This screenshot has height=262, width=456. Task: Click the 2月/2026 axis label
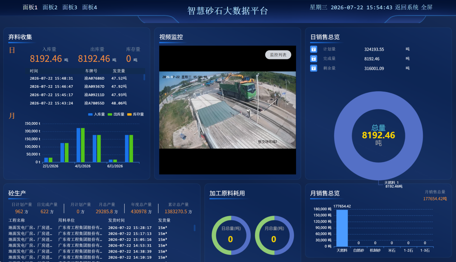click(50, 166)
